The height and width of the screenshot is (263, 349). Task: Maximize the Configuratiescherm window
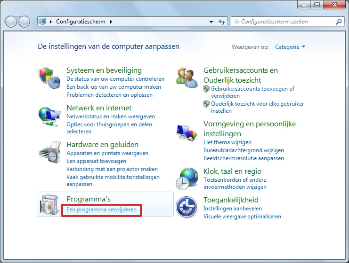coord(317,5)
